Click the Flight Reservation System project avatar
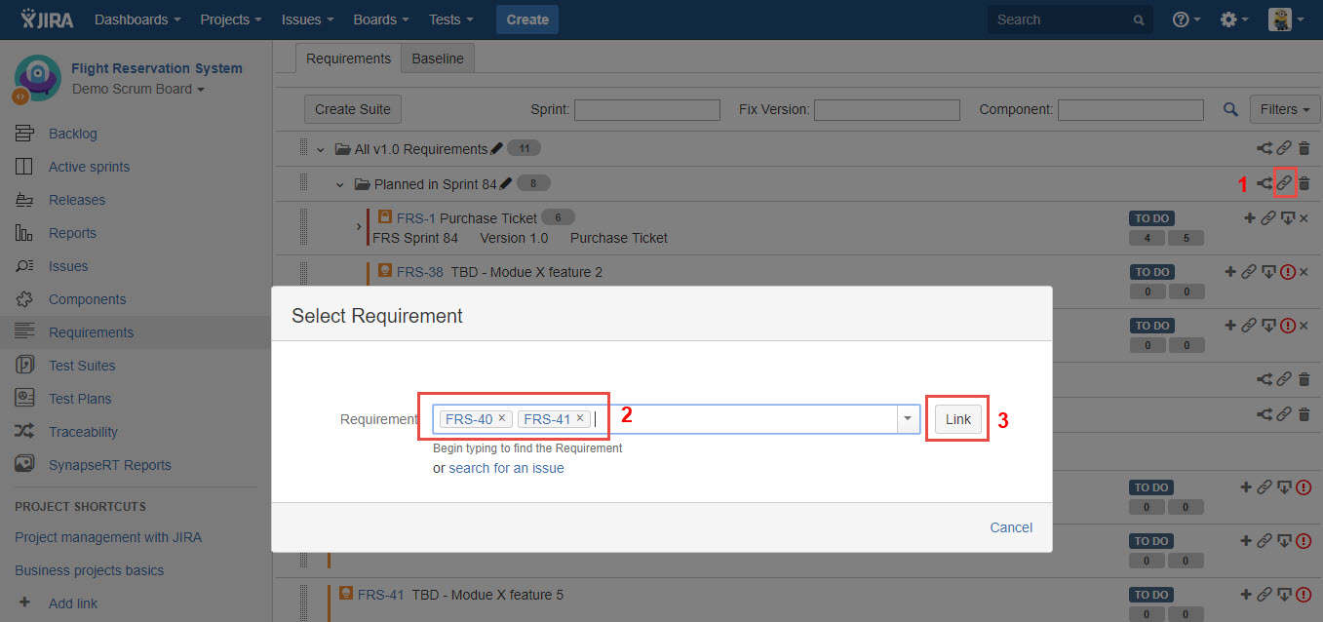 tap(36, 78)
